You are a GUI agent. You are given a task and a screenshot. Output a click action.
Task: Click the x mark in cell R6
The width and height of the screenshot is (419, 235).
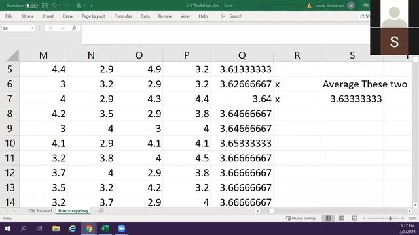click(x=278, y=85)
